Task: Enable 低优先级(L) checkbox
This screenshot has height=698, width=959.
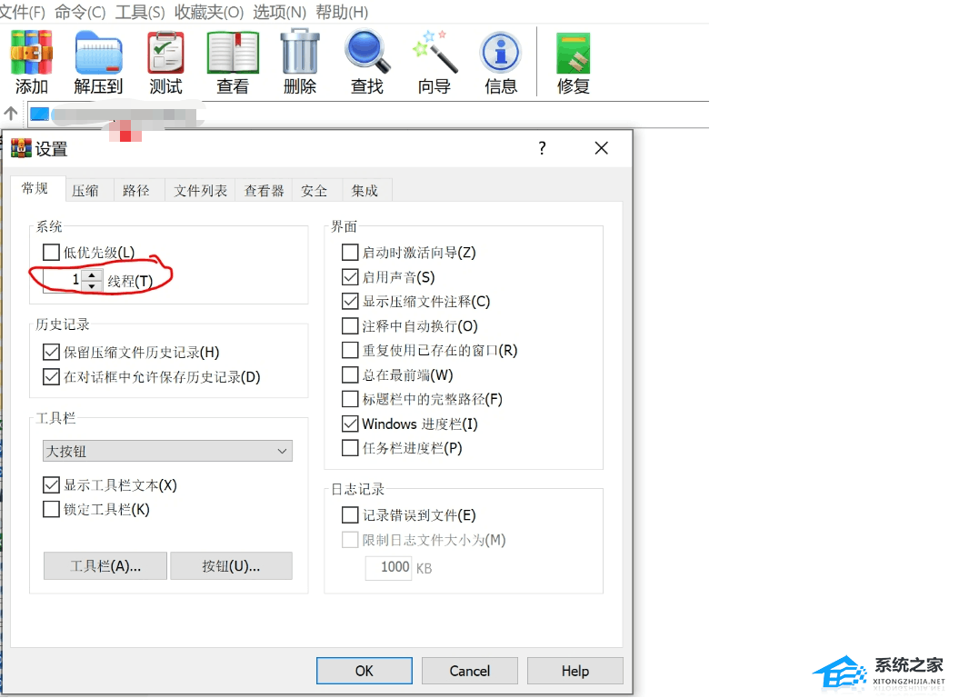Action: pyautogui.click(x=51, y=252)
